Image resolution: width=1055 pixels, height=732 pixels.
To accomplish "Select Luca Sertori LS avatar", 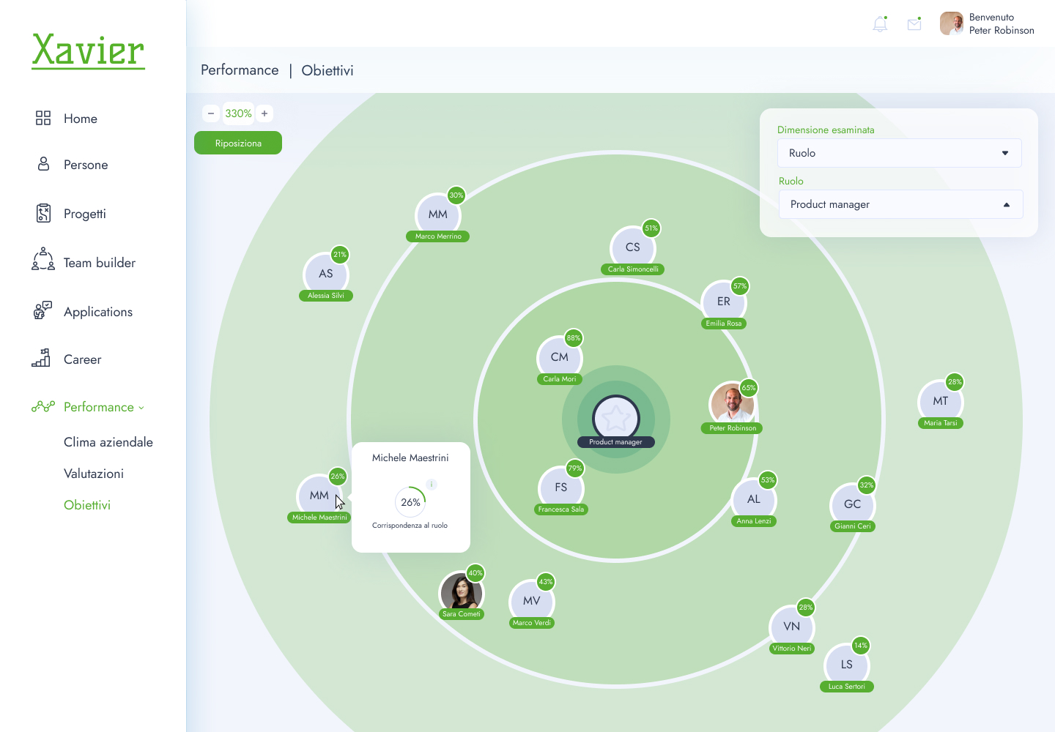I will coord(847,665).
